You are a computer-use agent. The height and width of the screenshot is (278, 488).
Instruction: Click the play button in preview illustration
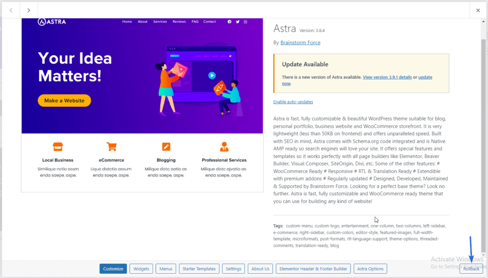pos(212,76)
